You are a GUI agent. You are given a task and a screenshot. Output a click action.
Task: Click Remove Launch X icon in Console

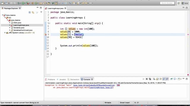[x=147, y=79]
